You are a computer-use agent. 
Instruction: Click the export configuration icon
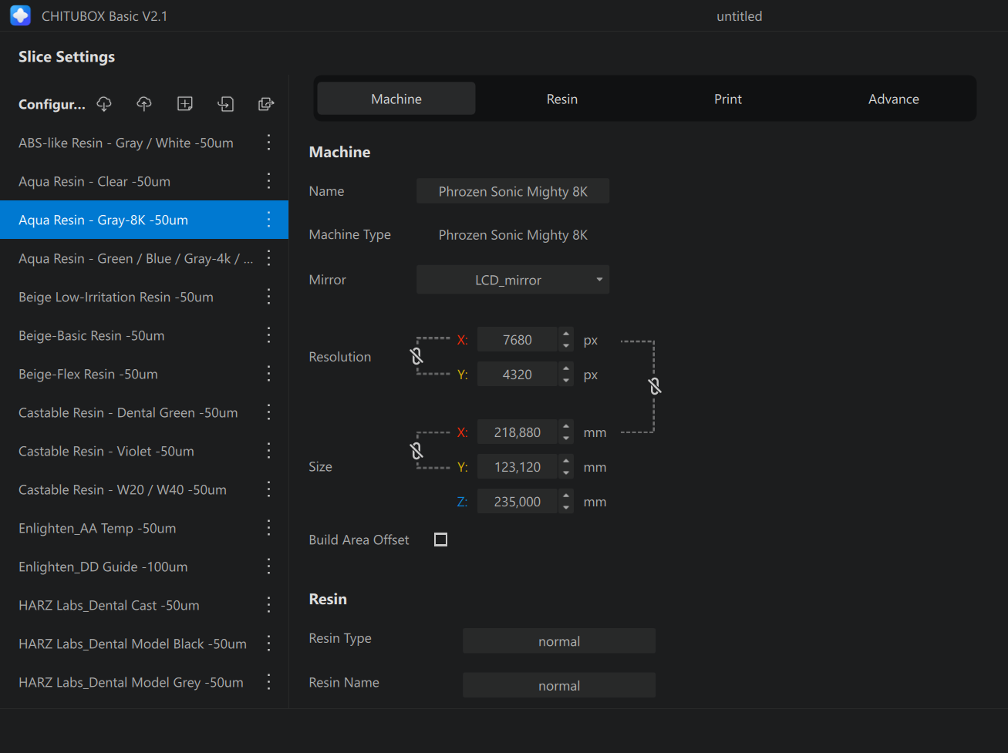[266, 104]
